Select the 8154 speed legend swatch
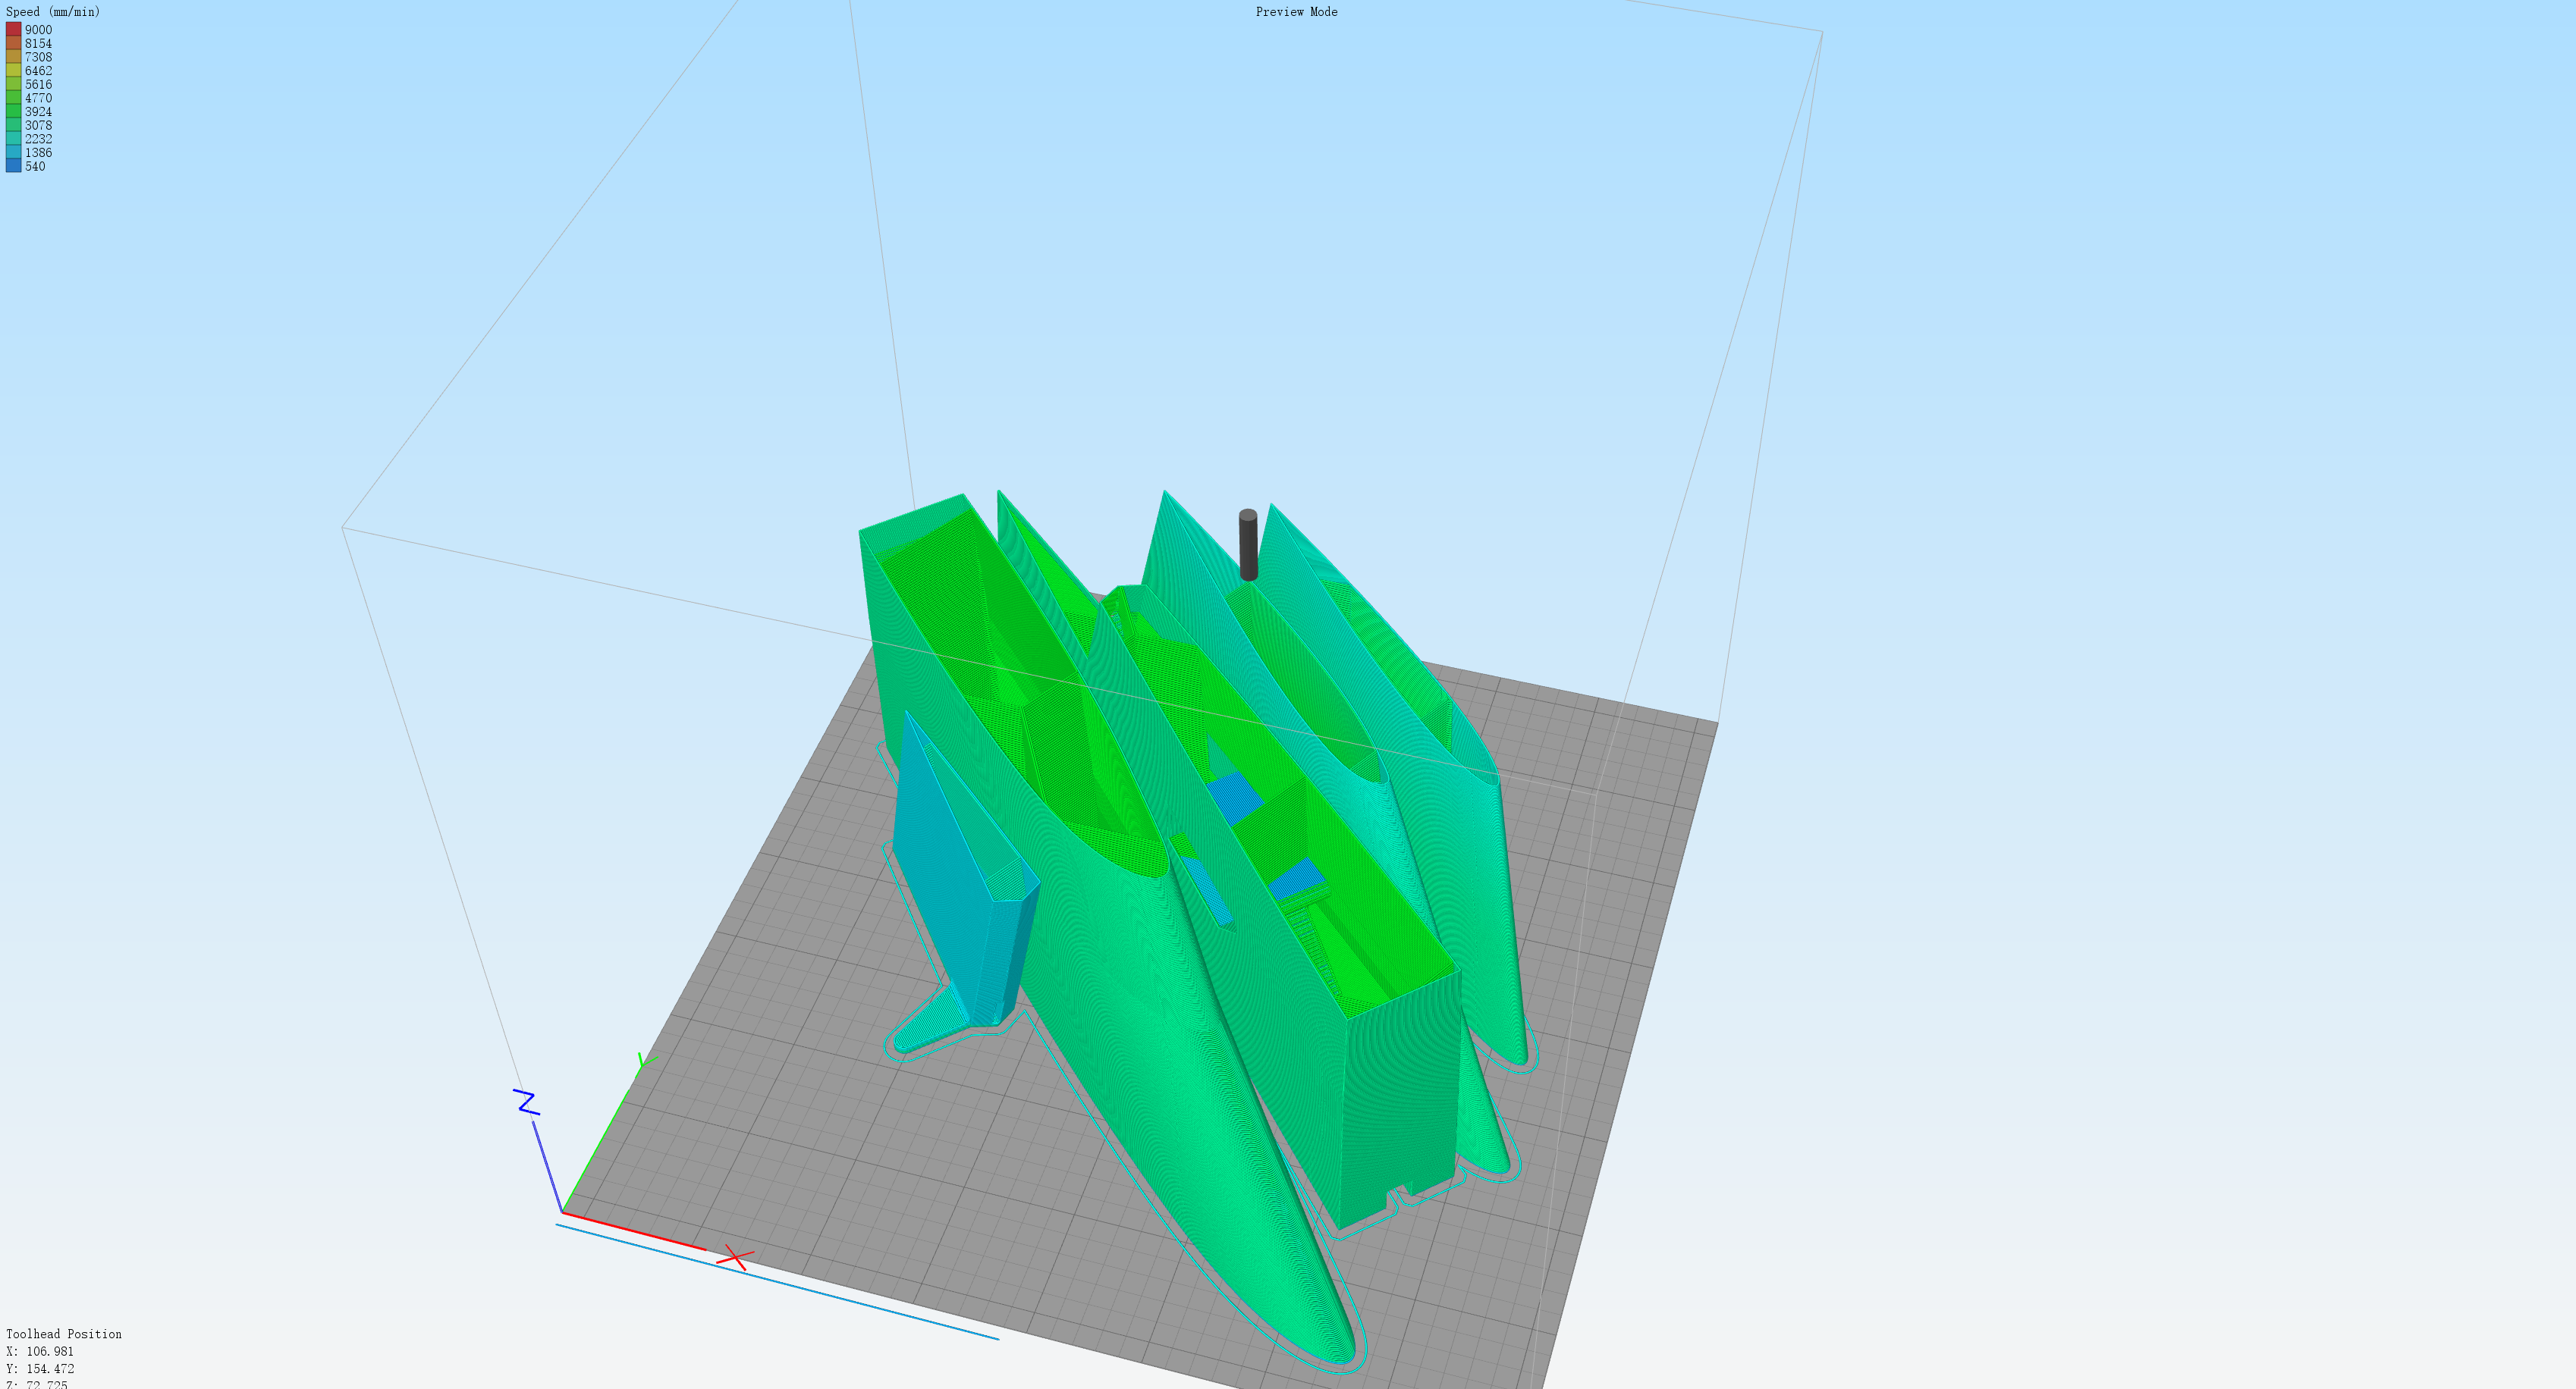 coord(13,44)
